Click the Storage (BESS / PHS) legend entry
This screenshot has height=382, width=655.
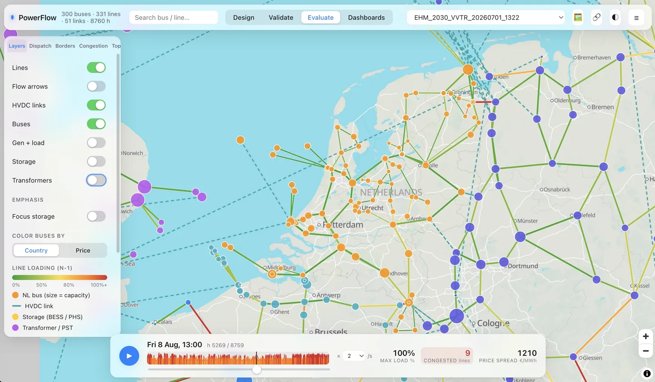[47, 317]
